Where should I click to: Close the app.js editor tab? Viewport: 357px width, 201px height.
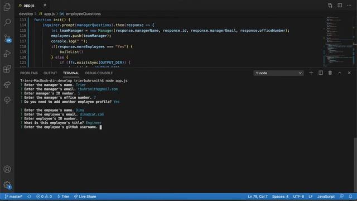point(45,5)
